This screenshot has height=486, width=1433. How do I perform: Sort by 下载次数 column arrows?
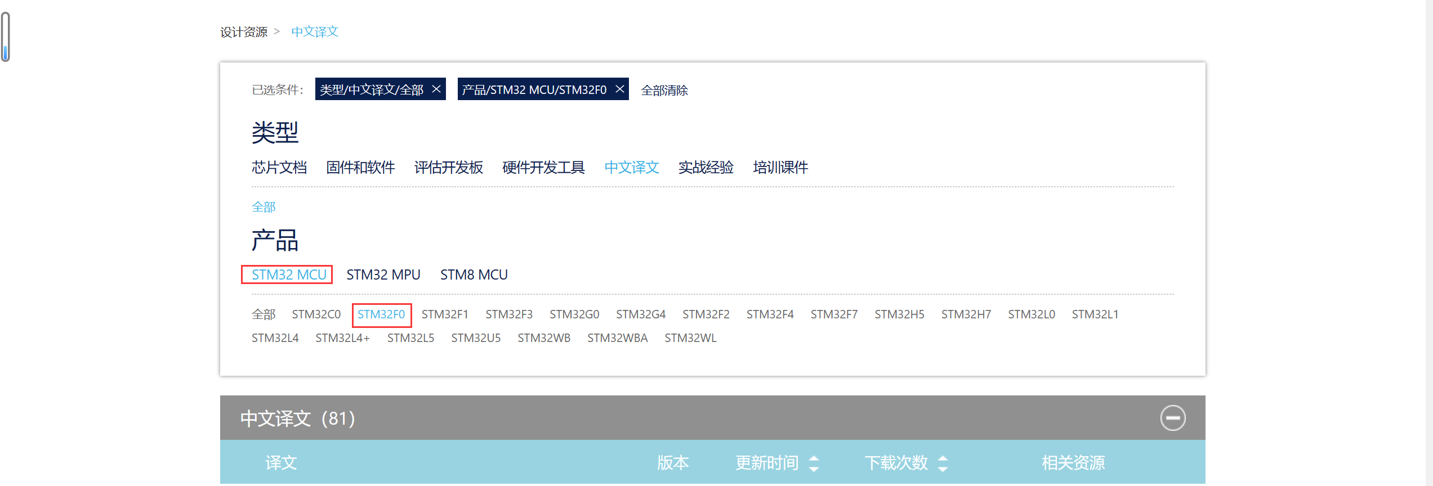pyautogui.click(x=943, y=463)
